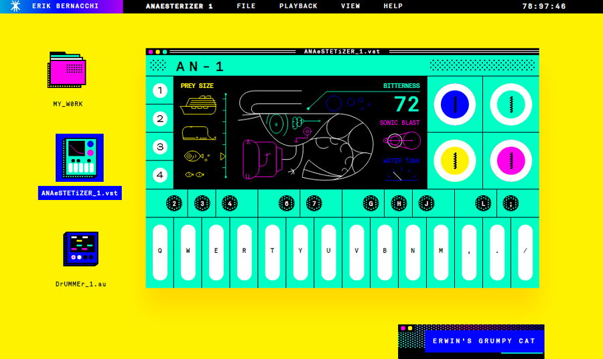Screen dimensions: 603x359
Task: Play the black key labeled H
Action: (399, 203)
